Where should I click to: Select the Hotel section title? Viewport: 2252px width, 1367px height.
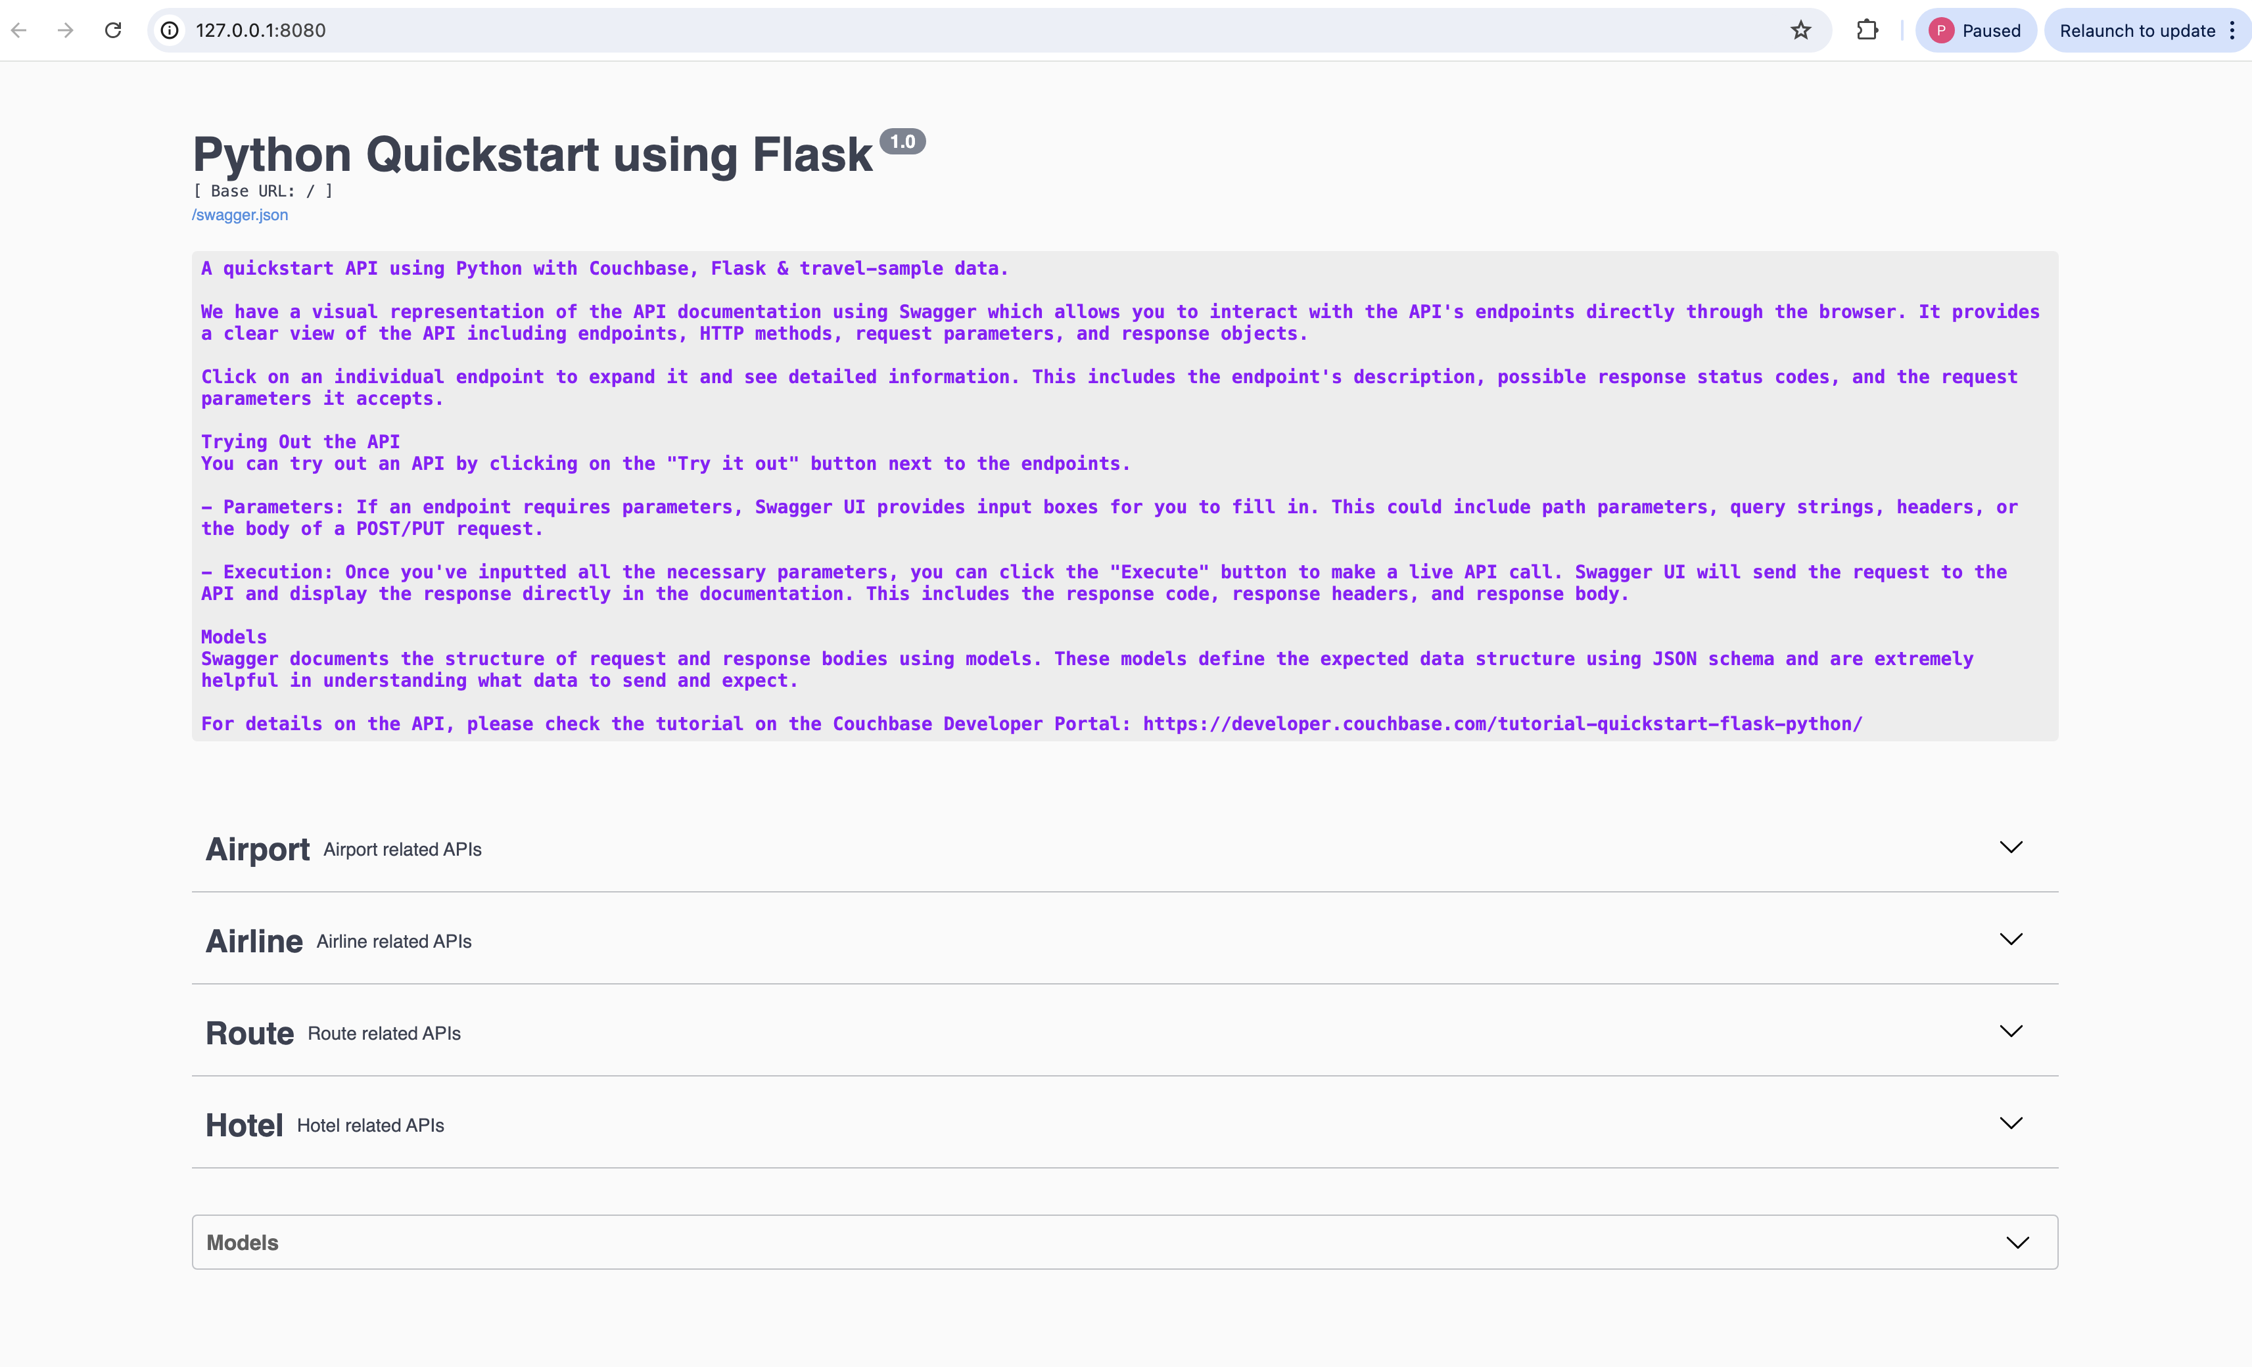point(243,1124)
